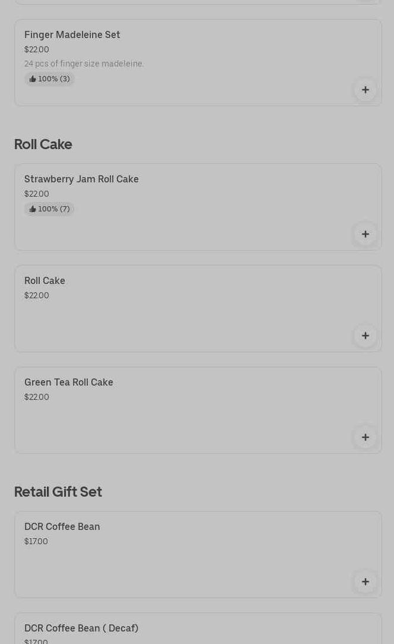
Task: Add Strawberry Jam Roll Cake to cart
Action: [x=365, y=234]
